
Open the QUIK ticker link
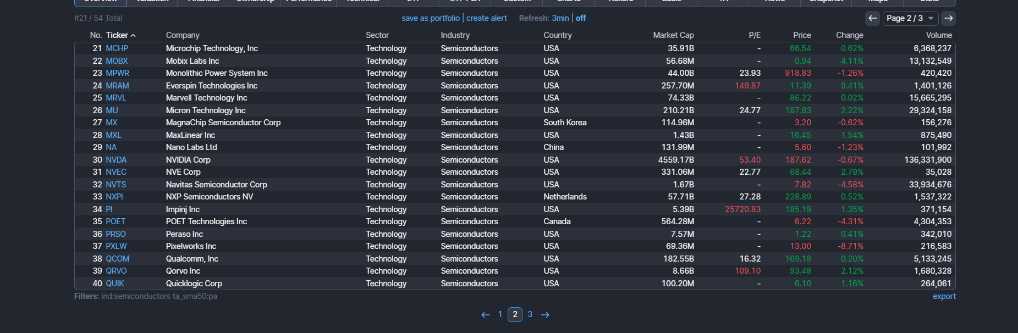pos(115,284)
